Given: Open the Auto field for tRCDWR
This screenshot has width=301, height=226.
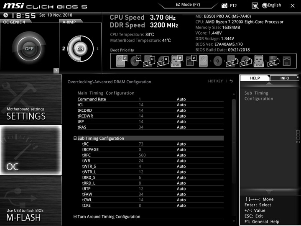Looking at the screenshot, I should (x=181, y=116).
